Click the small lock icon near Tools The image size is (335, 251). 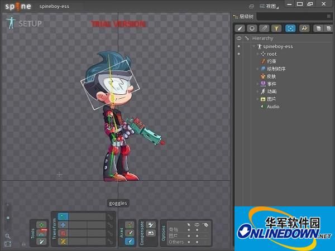pos(23,244)
